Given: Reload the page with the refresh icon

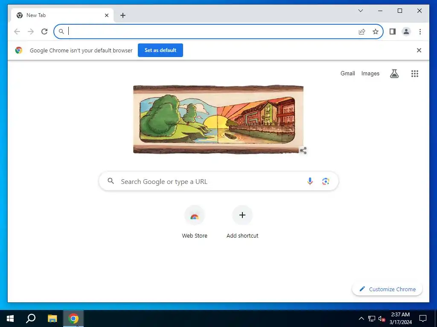Looking at the screenshot, I should [44, 32].
